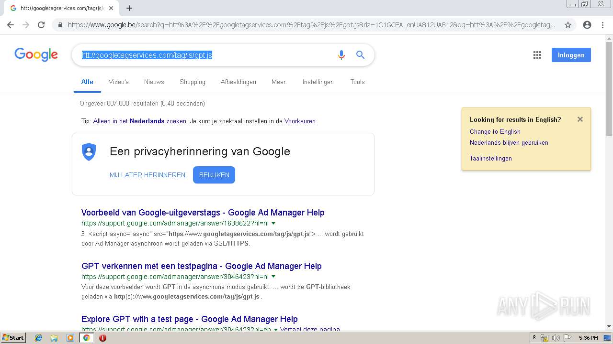Dismiss the English results popup
Screen dimensions: 613x344
[580, 119]
